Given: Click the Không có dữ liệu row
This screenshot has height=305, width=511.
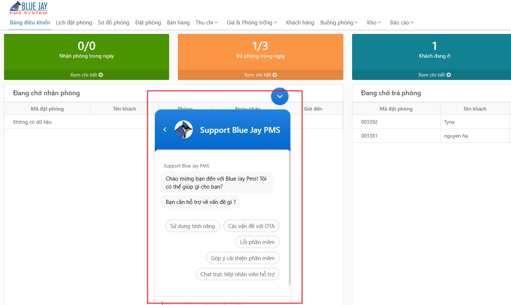Looking at the screenshot, I should pyautogui.click(x=173, y=122).
